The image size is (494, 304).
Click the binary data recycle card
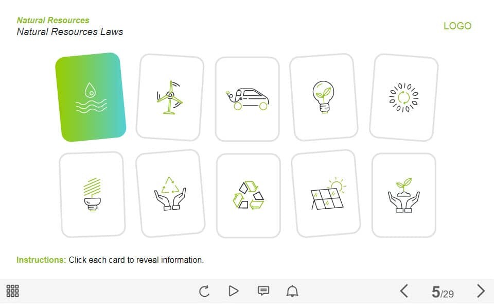pos(404,97)
